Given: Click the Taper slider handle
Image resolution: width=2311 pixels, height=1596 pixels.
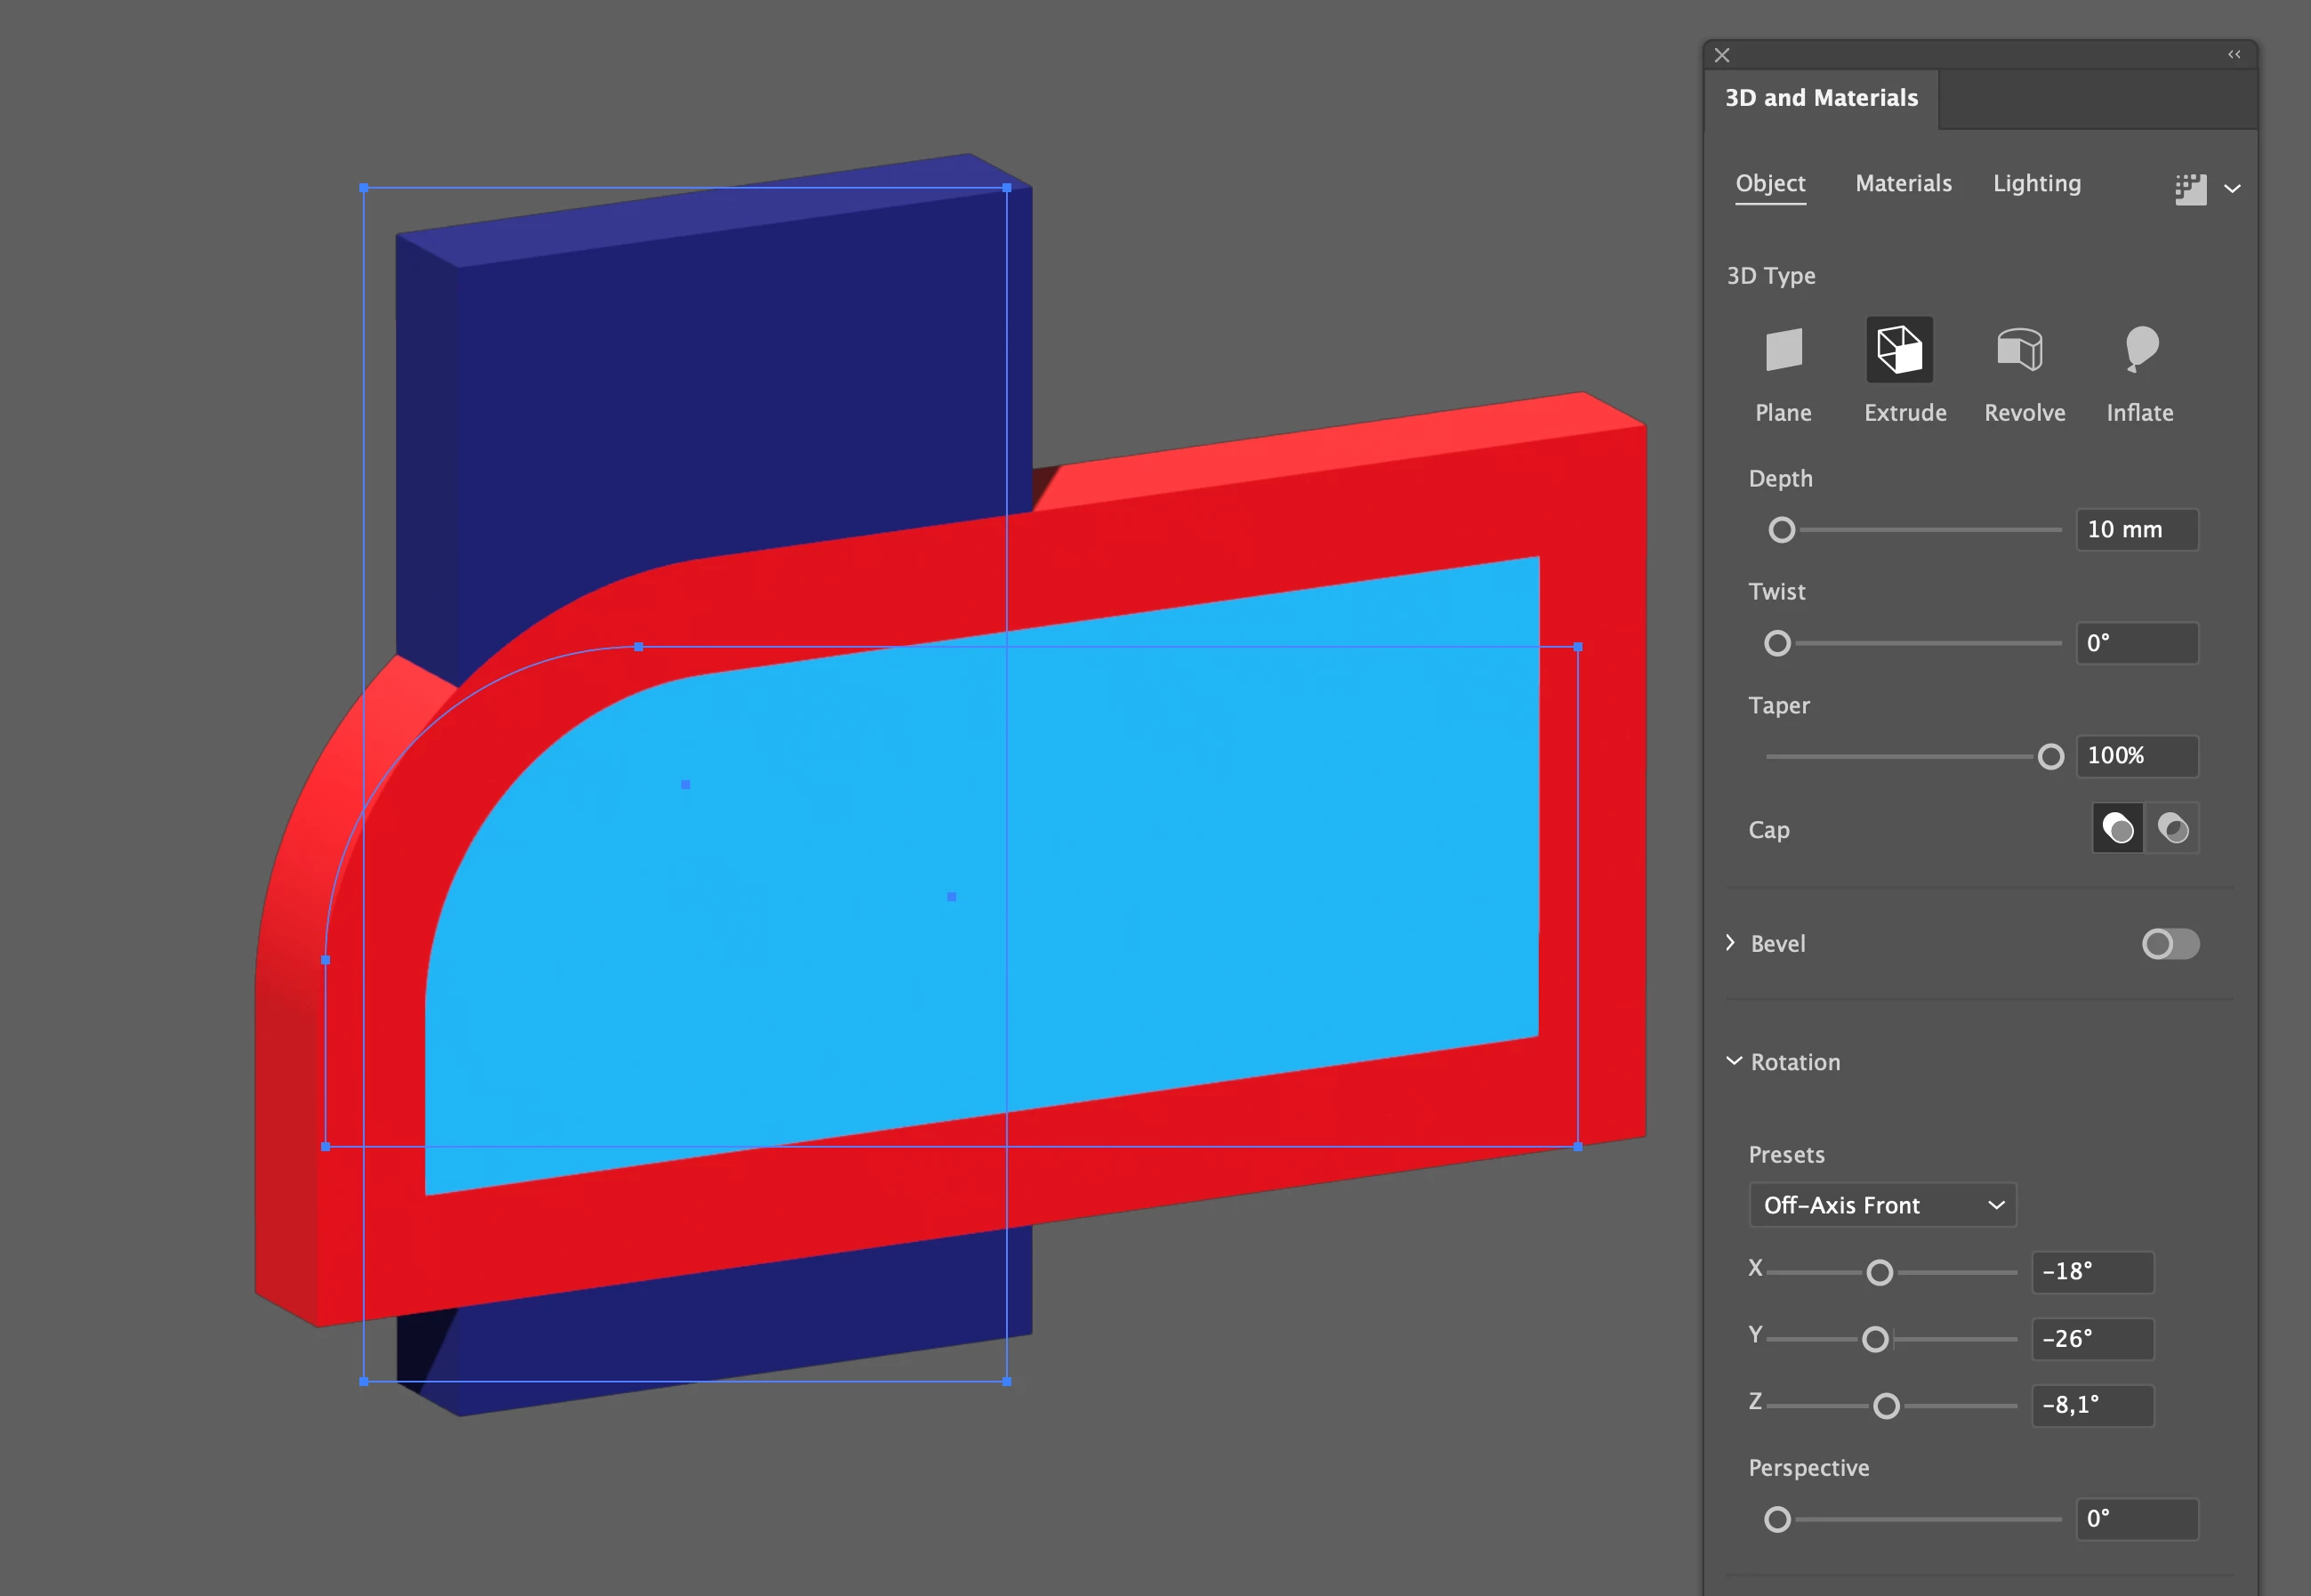Looking at the screenshot, I should point(2050,757).
